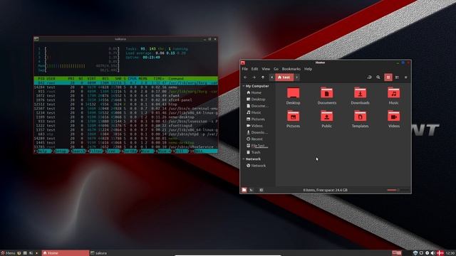Click path bar right scroll arrow

tap(296, 78)
